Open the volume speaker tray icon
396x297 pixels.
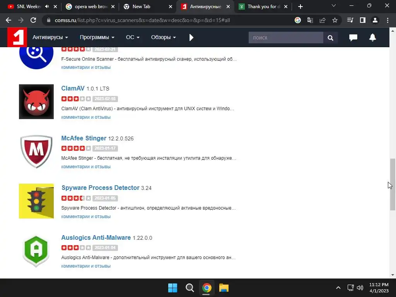point(360,288)
